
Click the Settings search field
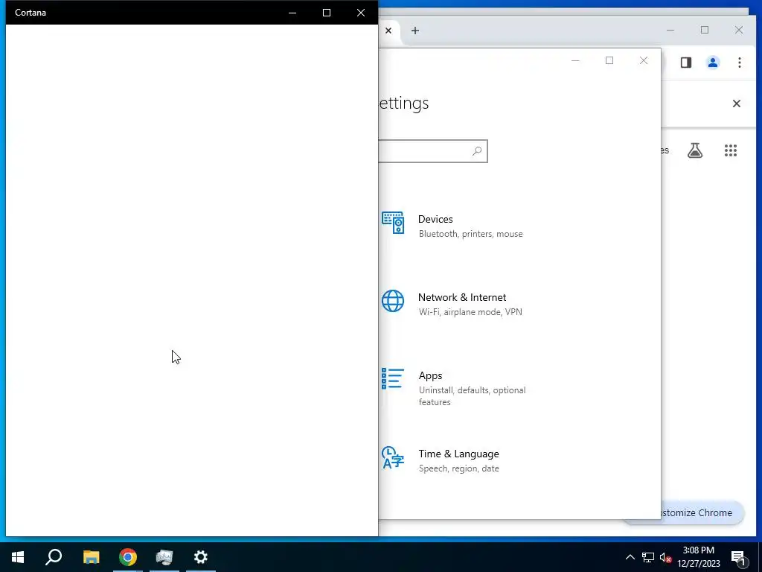click(x=432, y=151)
